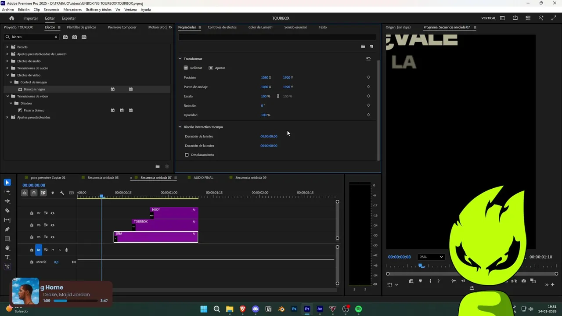
Task: Click the captions track options icon
Action: pos(71,193)
